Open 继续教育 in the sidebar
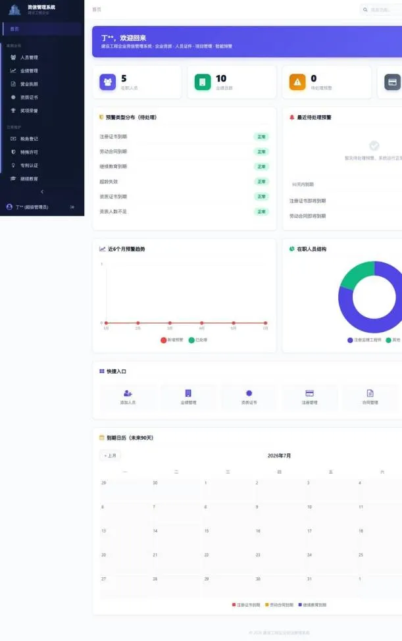402x641 pixels. [41, 178]
